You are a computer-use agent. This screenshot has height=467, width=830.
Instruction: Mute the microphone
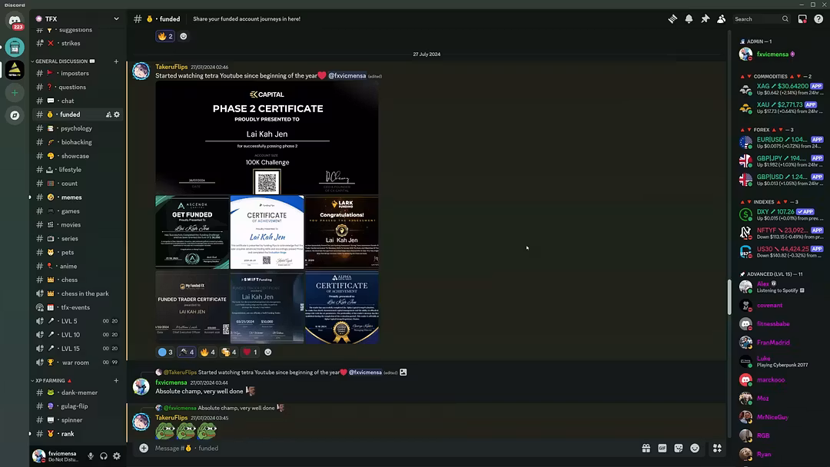coord(91,456)
